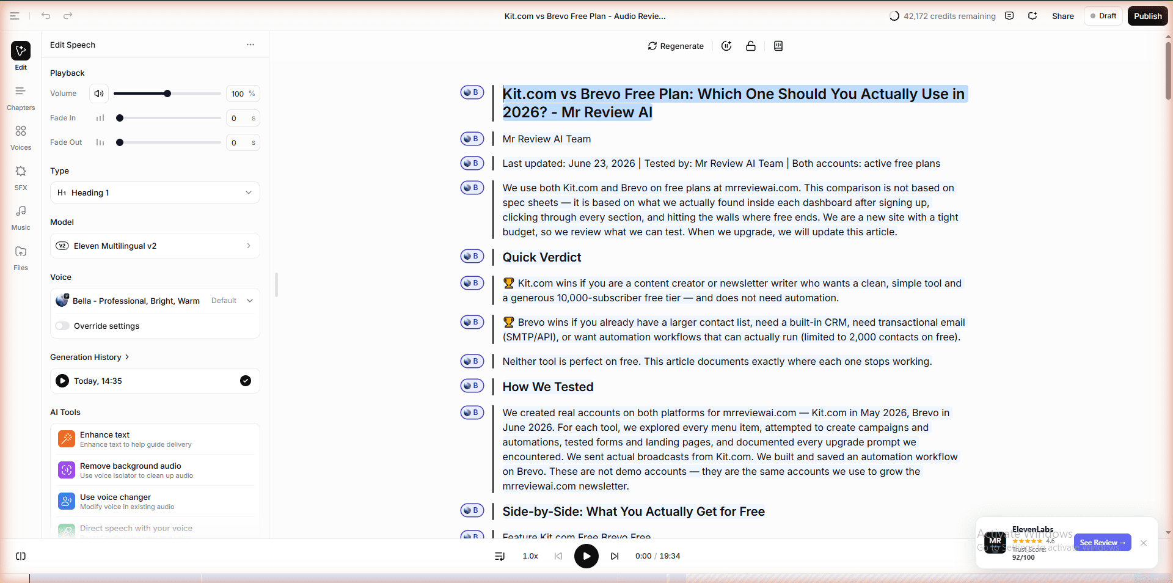Toggle voice badge beside Last updated line
The height and width of the screenshot is (583, 1173).
tap(472, 163)
